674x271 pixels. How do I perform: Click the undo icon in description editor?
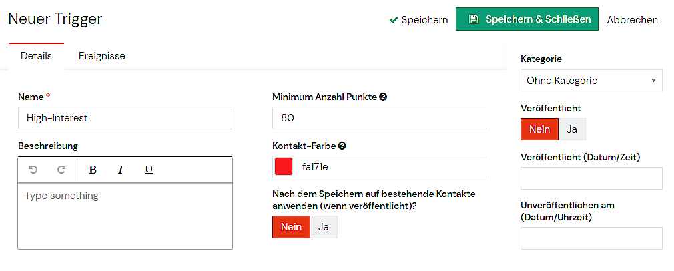point(33,170)
